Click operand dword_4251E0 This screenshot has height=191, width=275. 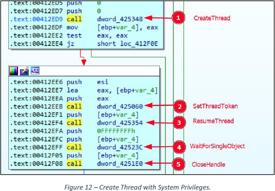120,164
